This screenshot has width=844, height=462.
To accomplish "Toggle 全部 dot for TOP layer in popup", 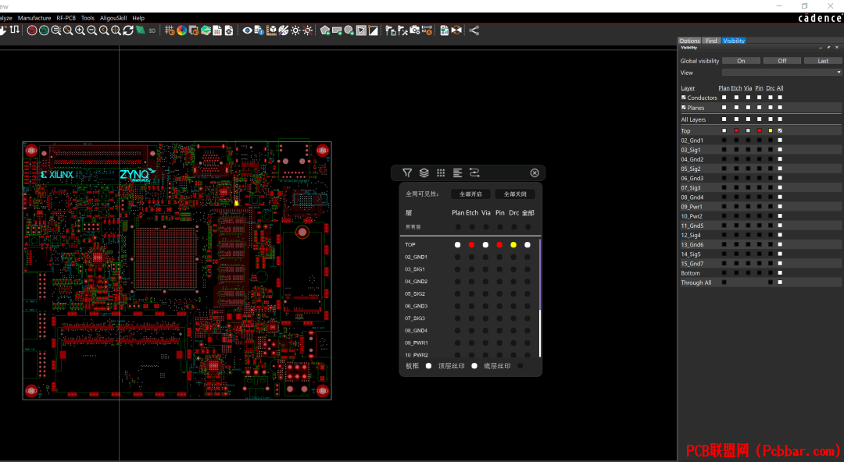I will pyautogui.click(x=527, y=245).
